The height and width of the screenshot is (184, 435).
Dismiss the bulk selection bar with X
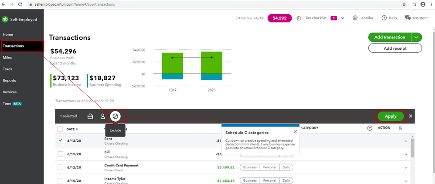tap(411, 116)
